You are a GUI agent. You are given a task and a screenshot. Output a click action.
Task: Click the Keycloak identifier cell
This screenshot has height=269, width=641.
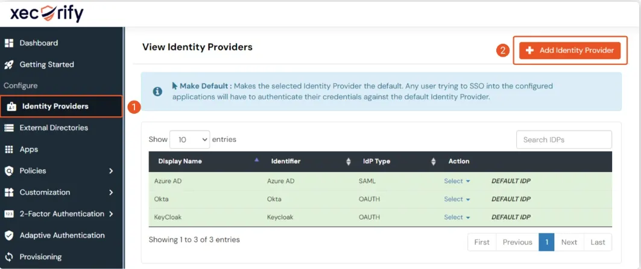click(x=280, y=217)
